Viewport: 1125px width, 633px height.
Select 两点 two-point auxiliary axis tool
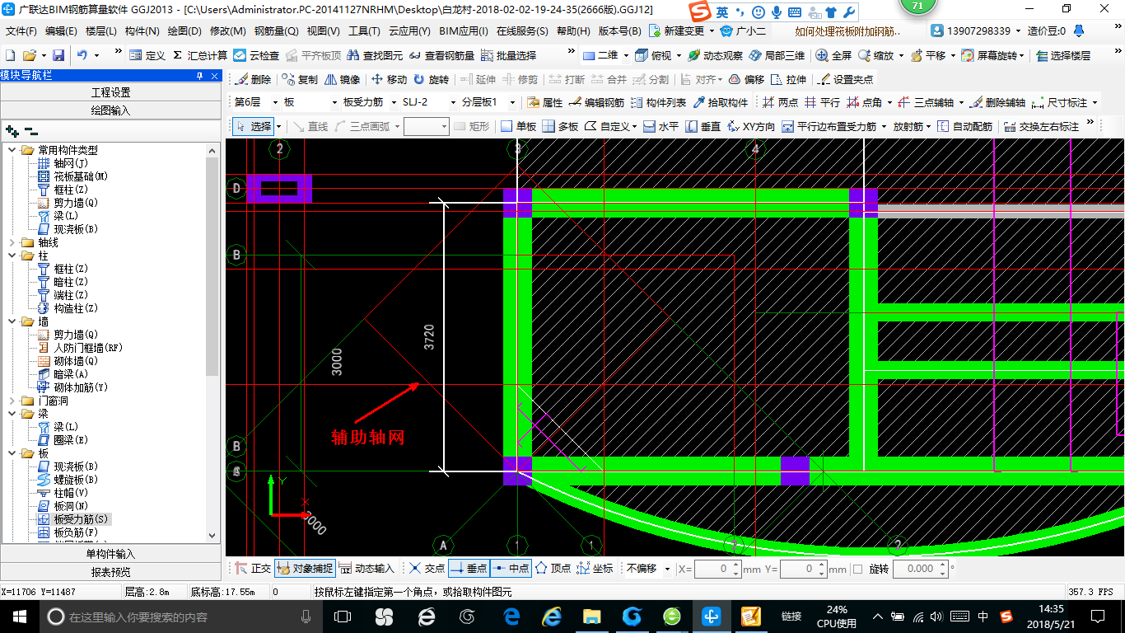click(x=780, y=102)
